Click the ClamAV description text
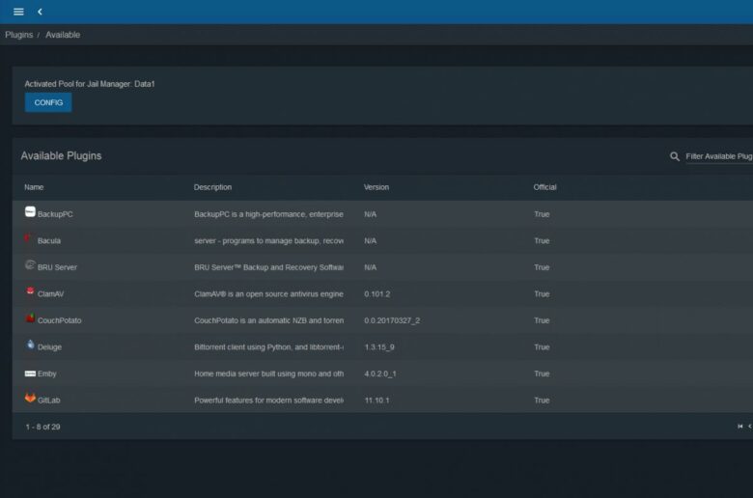 (x=269, y=294)
